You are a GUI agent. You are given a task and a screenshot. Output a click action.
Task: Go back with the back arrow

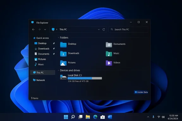click(x=33, y=30)
